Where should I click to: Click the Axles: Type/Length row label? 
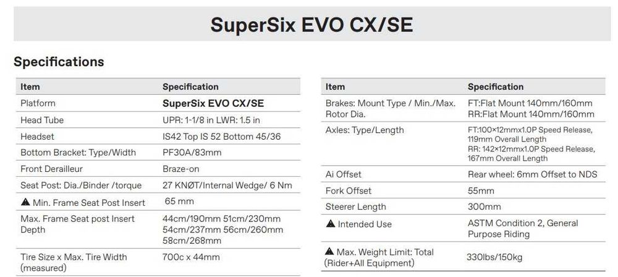click(x=365, y=130)
